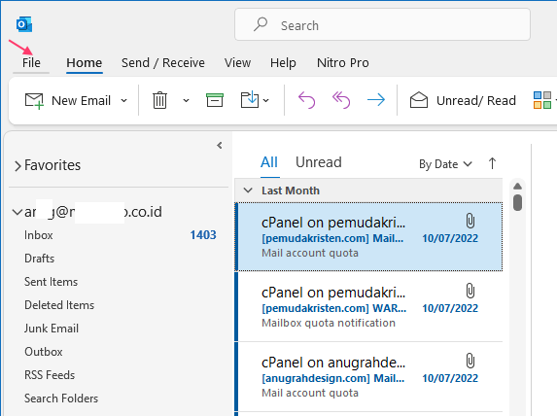Click the Reply All double-arrow icon

pos(341,100)
